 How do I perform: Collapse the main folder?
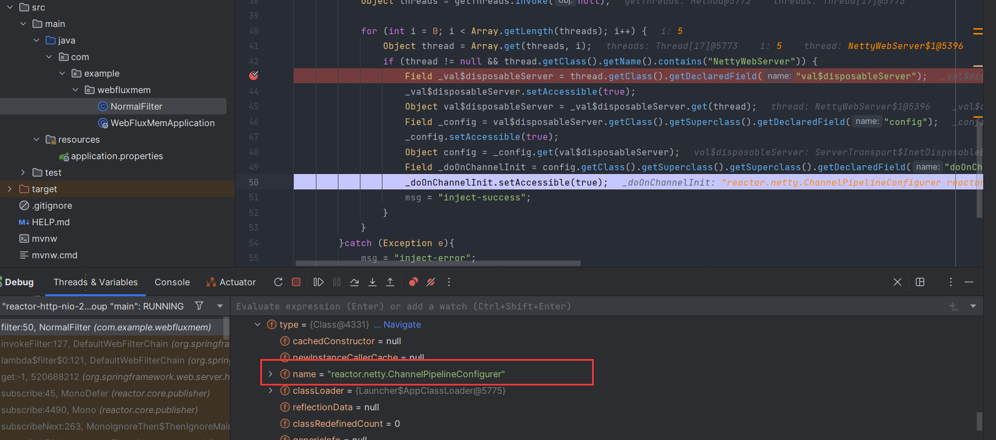click(x=23, y=24)
